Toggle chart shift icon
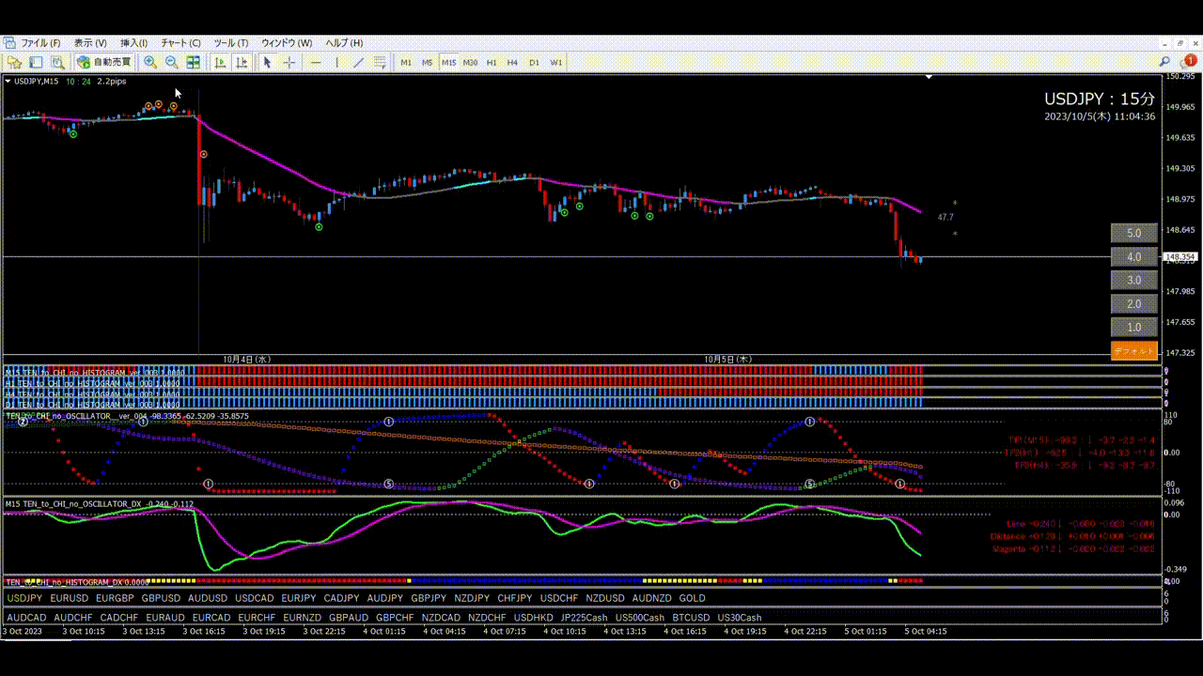Screen dimensions: 1203x676 [242, 62]
